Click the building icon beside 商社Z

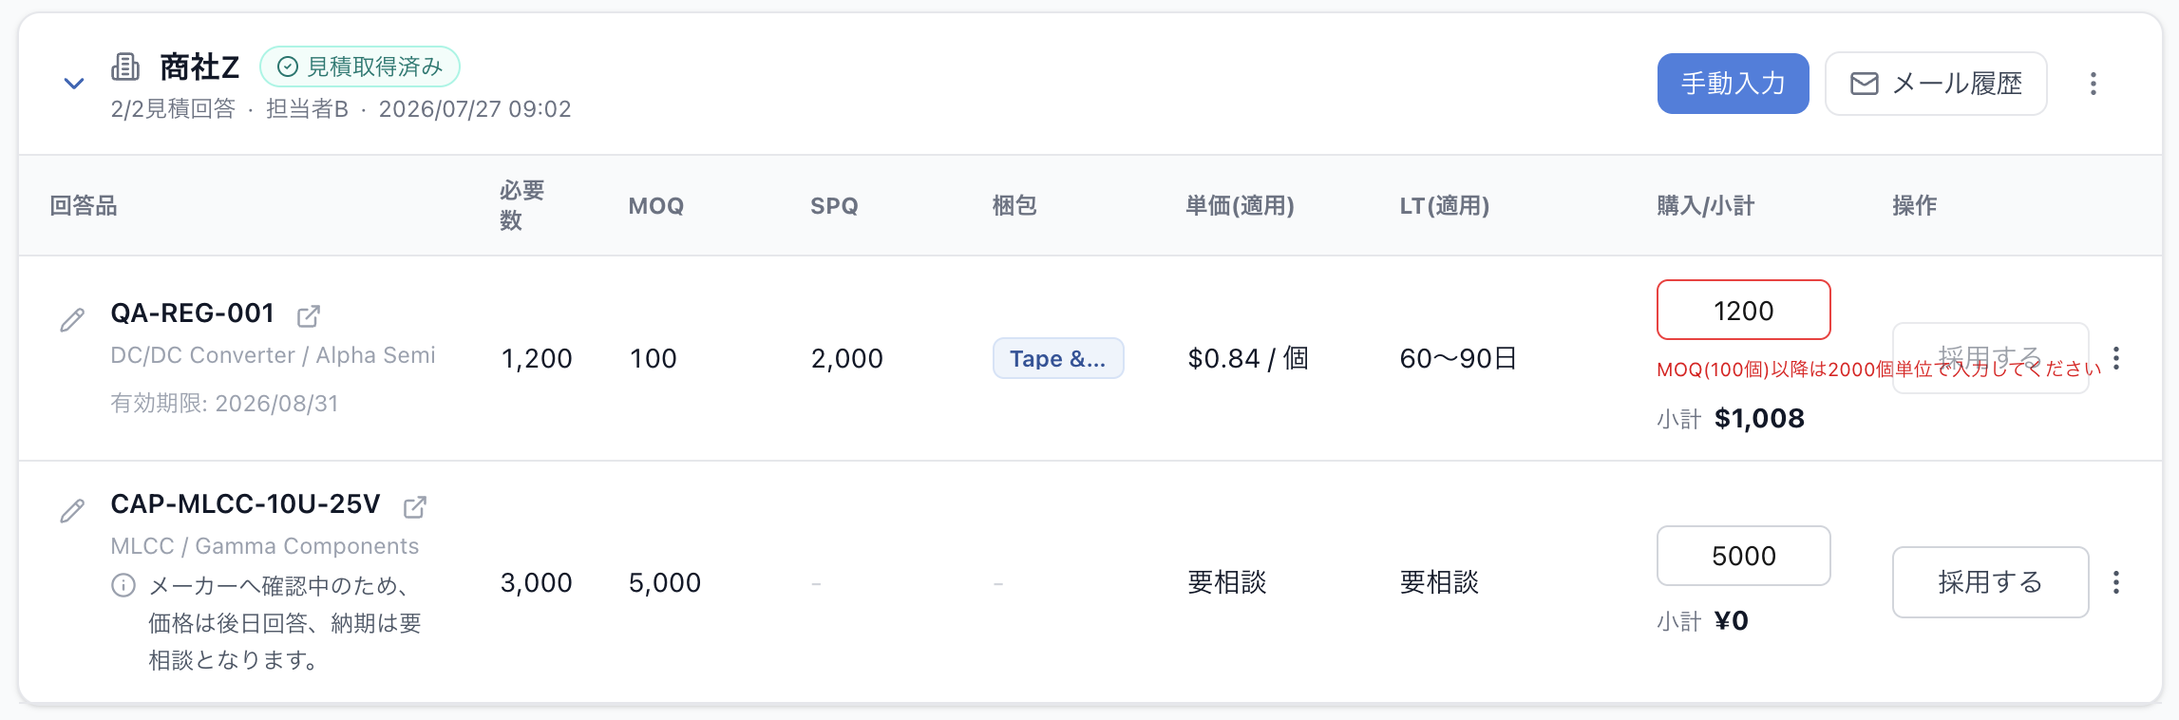coord(125,66)
